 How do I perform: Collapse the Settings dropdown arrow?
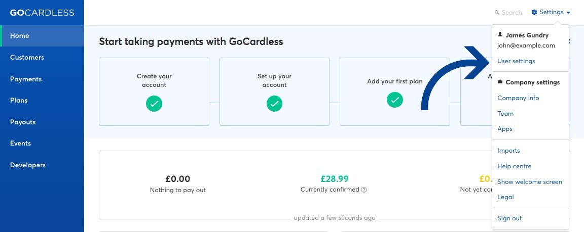click(x=568, y=13)
